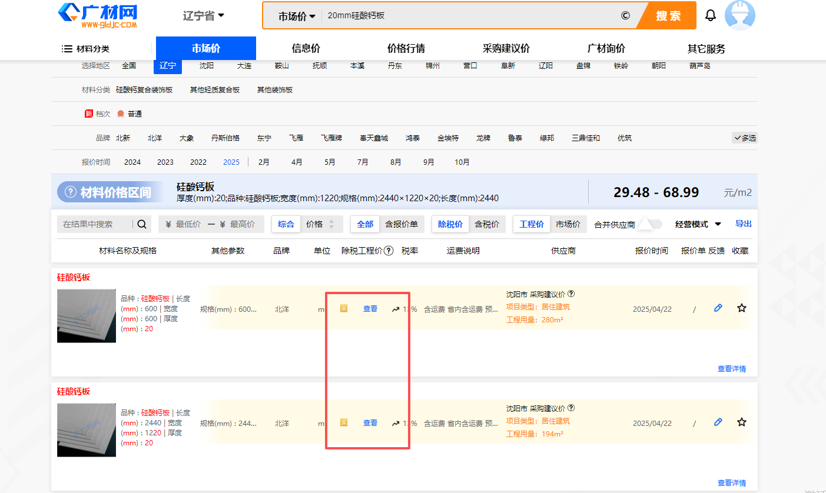Click the question mark beside 除税工程价 column
826x493 pixels.
tap(388, 251)
